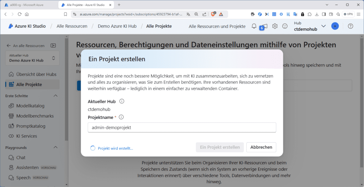Image resolution: width=364 pixels, height=187 pixels.
Task: Open Übersicht über Hubs in sidebar
Action: pos(32,74)
